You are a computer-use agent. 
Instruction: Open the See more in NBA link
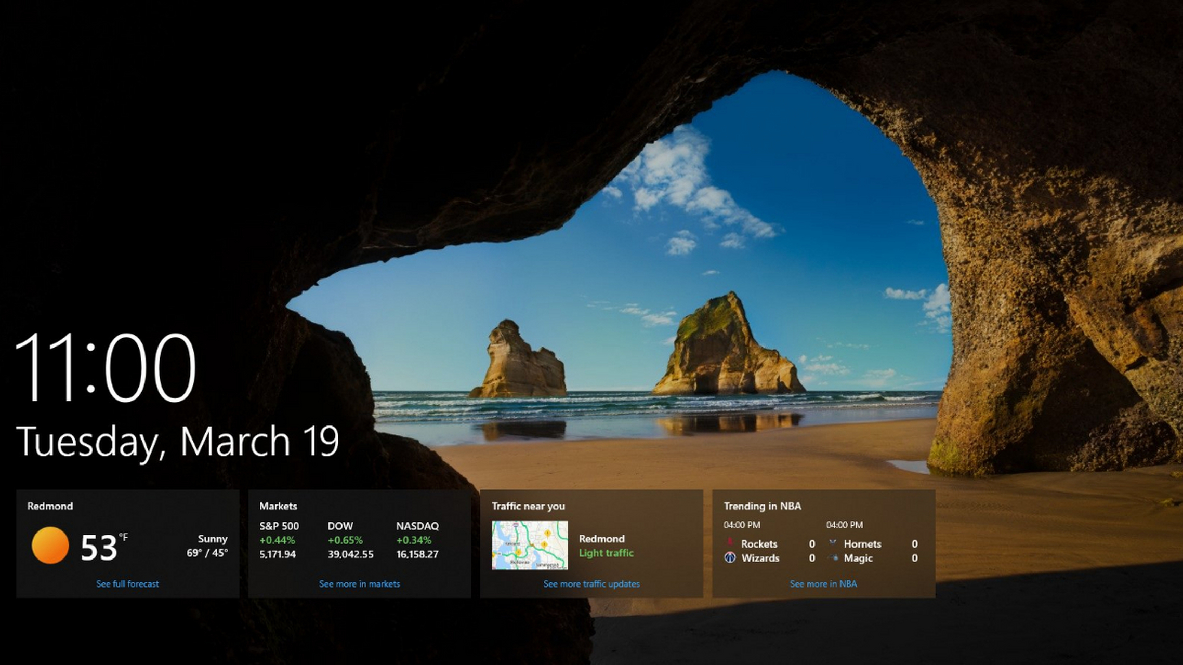(823, 584)
